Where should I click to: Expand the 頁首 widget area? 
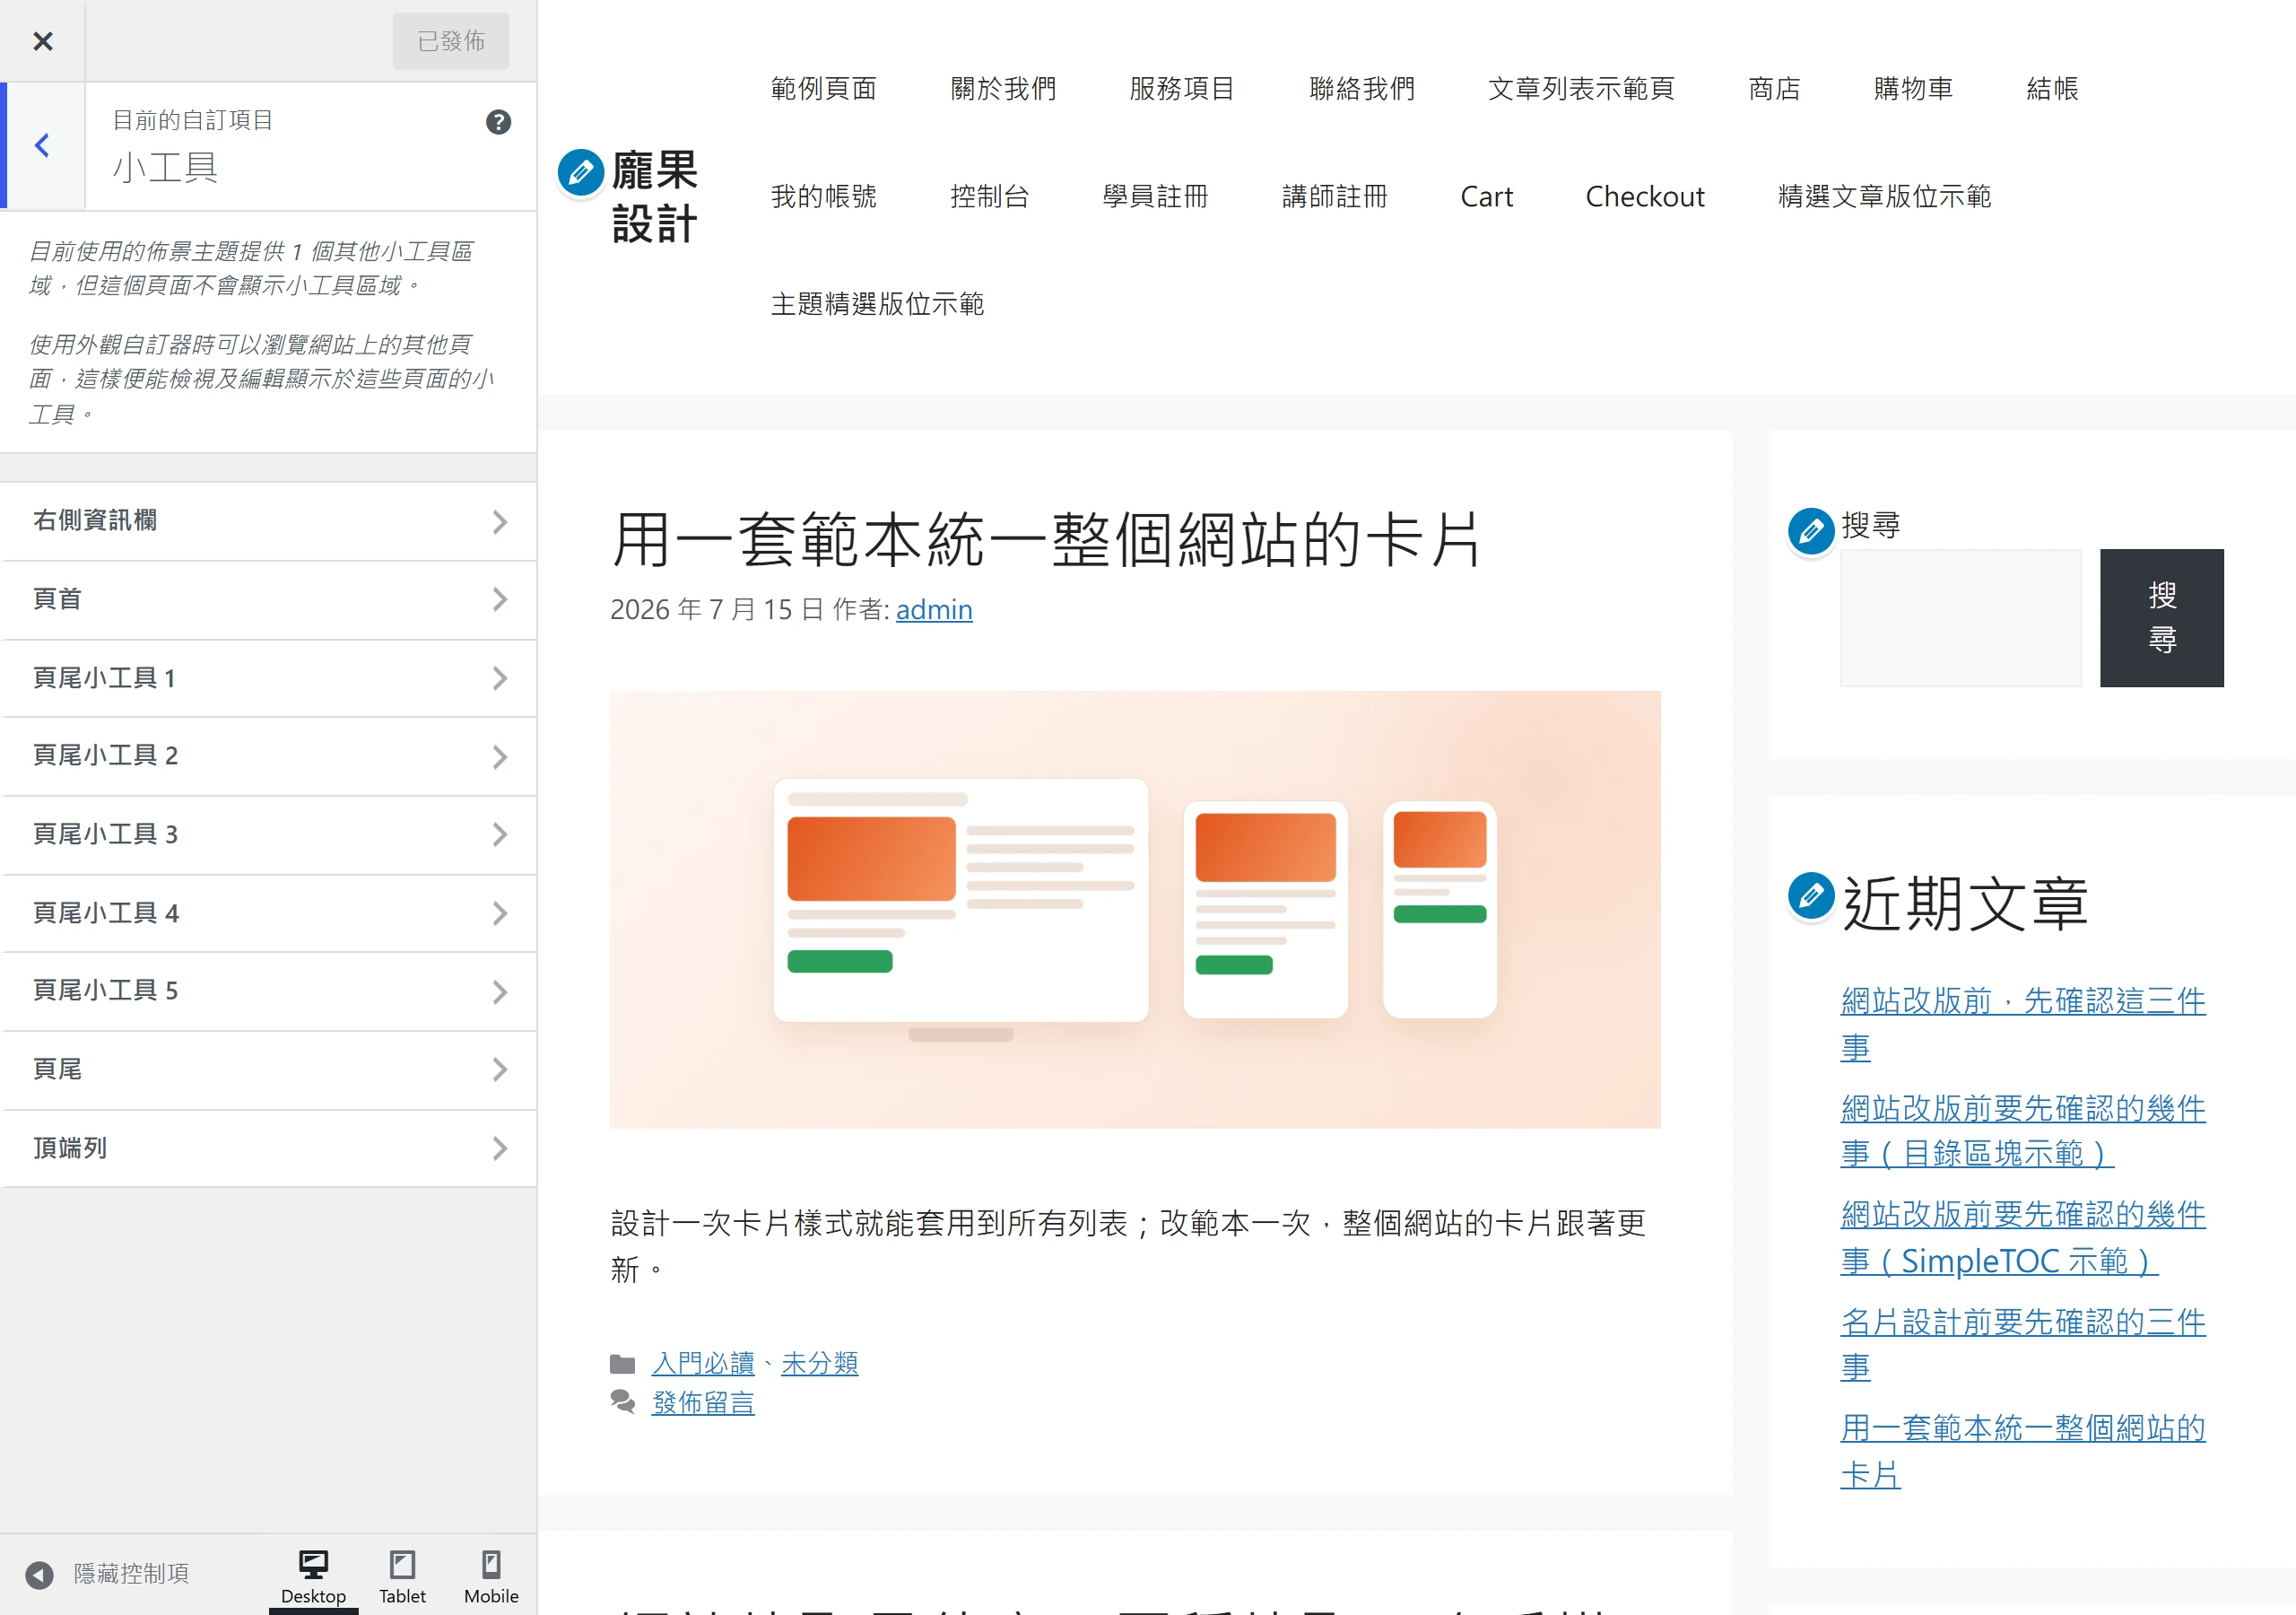[268, 599]
